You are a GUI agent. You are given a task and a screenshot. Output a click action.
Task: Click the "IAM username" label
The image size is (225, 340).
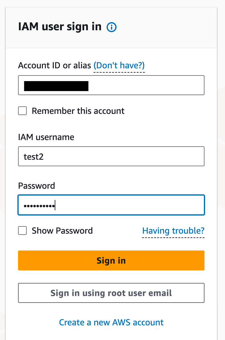pyautogui.click(x=46, y=137)
